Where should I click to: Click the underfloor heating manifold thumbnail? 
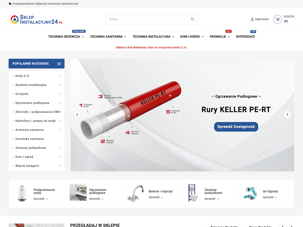[78, 192]
